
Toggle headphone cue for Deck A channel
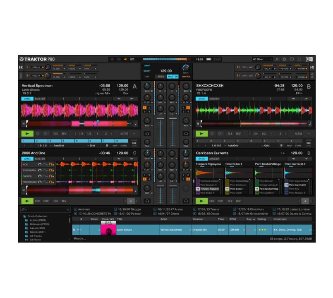point(147,134)
